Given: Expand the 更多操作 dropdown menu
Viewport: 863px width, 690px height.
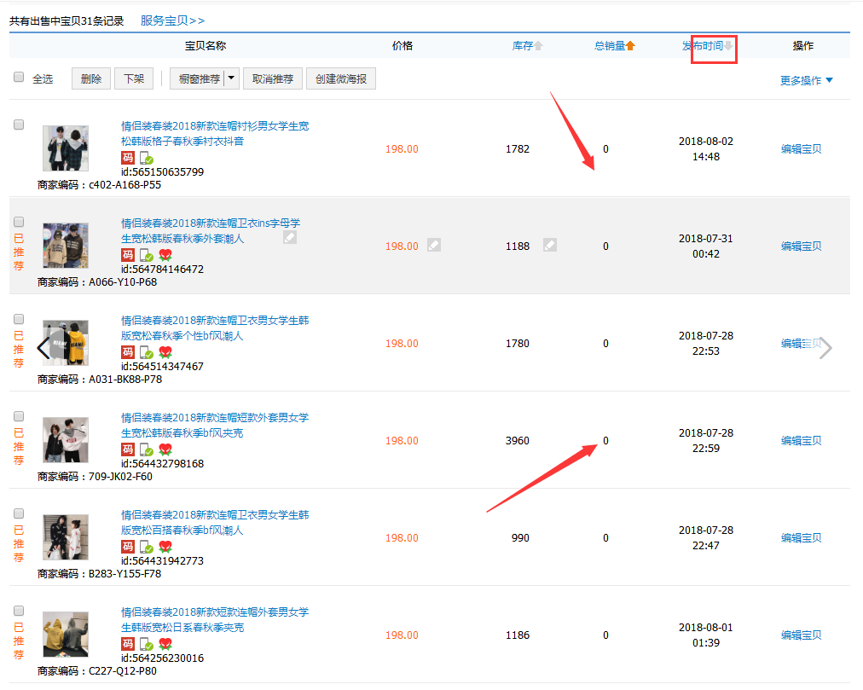Looking at the screenshot, I should click(806, 80).
